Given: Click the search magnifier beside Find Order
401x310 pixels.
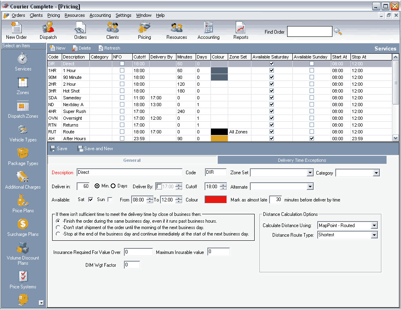Looking at the screenshot, I should [338, 32].
